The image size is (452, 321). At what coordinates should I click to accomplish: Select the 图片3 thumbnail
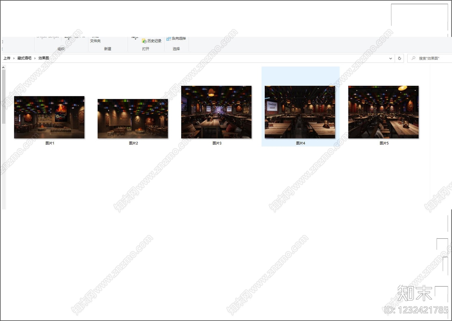[216, 112]
